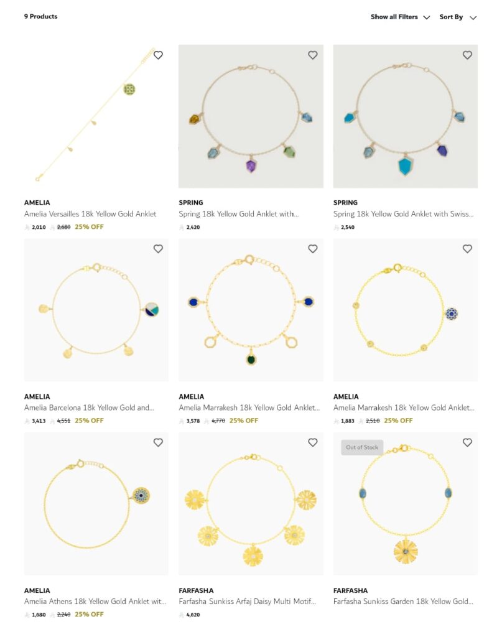Select the FARFASHA brand label above Sunkiss Garden

click(350, 590)
